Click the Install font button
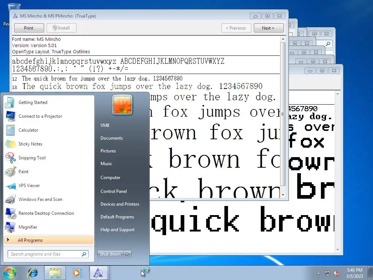 coord(61,28)
